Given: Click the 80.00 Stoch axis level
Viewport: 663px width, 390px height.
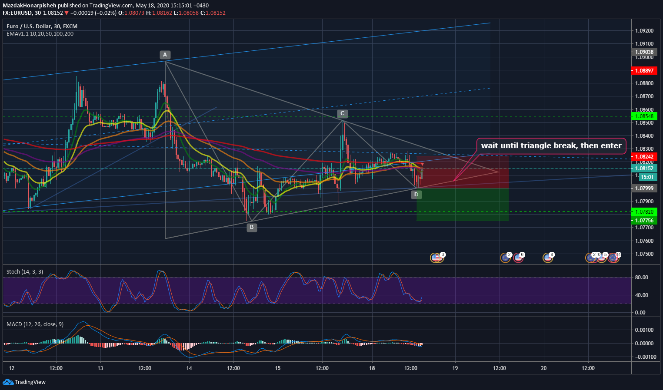Looking at the screenshot, I should point(641,278).
